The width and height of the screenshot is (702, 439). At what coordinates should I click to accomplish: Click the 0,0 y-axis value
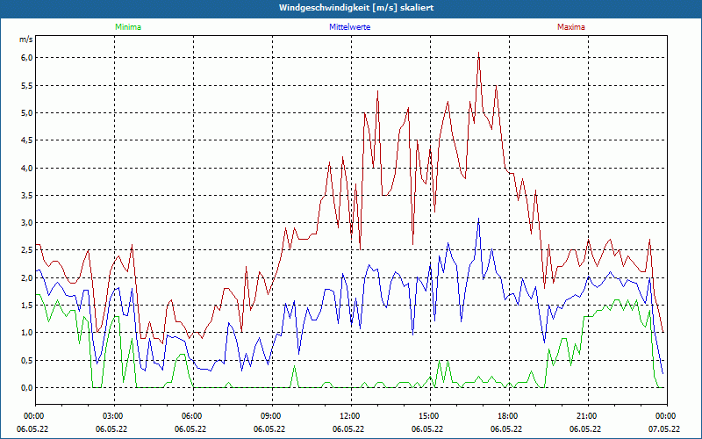(x=27, y=387)
